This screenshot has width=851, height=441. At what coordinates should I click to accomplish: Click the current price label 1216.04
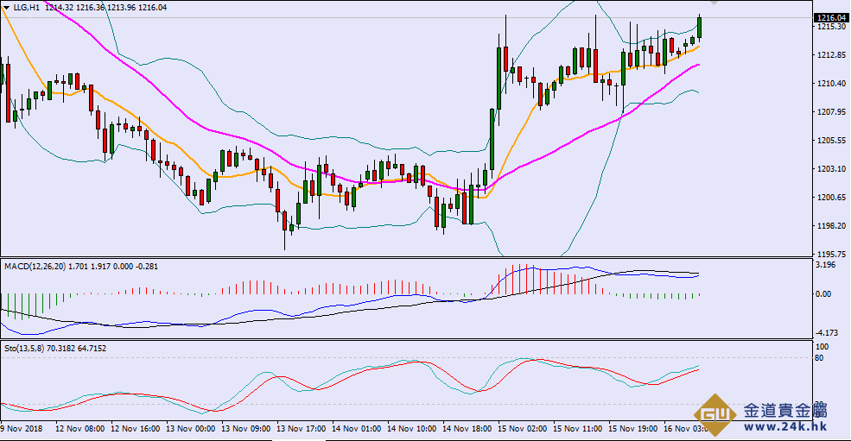[x=830, y=17]
